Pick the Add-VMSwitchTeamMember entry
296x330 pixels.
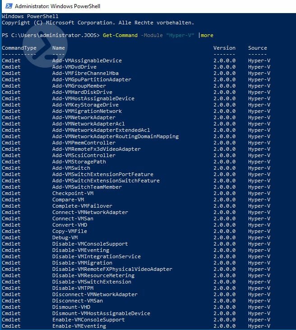click(x=87, y=187)
